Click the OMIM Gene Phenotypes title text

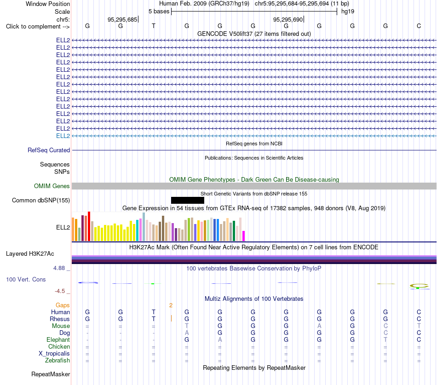[x=254, y=179]
